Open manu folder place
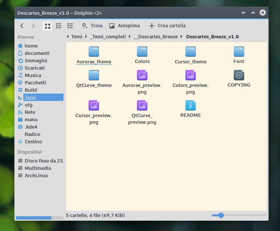Screen dimensions: 280x231 pyautogui.click(x=40, y=119)
